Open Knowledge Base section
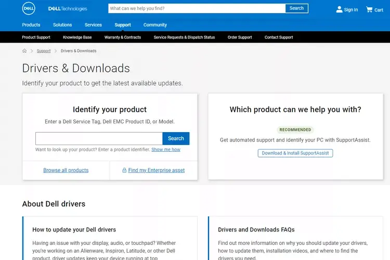 (x=77, y=37)
